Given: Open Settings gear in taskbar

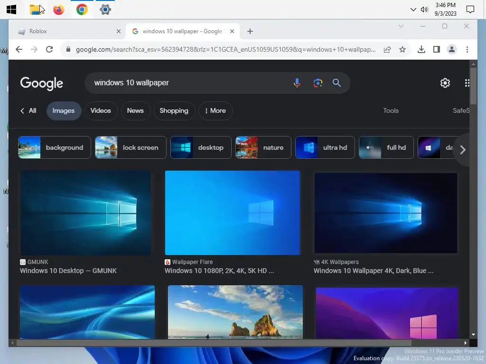Looking at the screenshot, I should pos(105,9).
